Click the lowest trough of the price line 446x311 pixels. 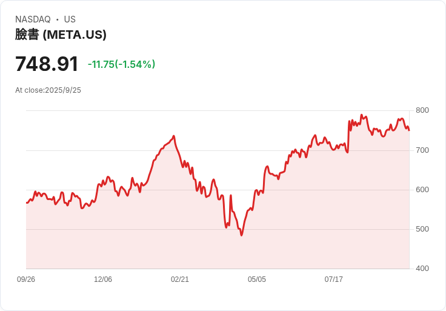click(x=241, y=235)
